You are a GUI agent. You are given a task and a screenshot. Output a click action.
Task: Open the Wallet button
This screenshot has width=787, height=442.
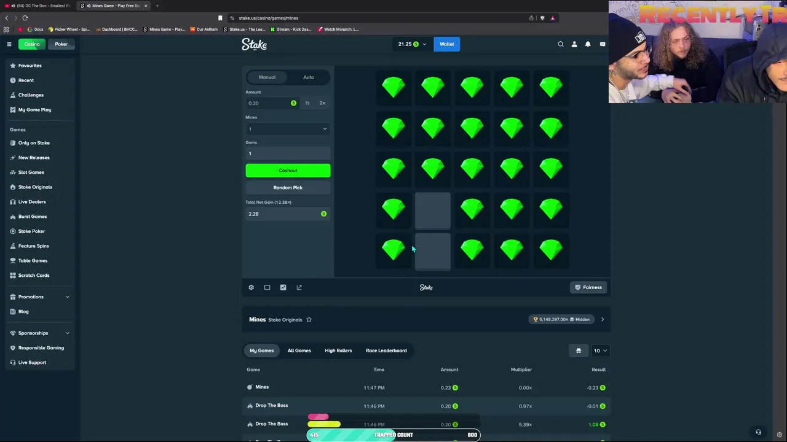(447, 44)
